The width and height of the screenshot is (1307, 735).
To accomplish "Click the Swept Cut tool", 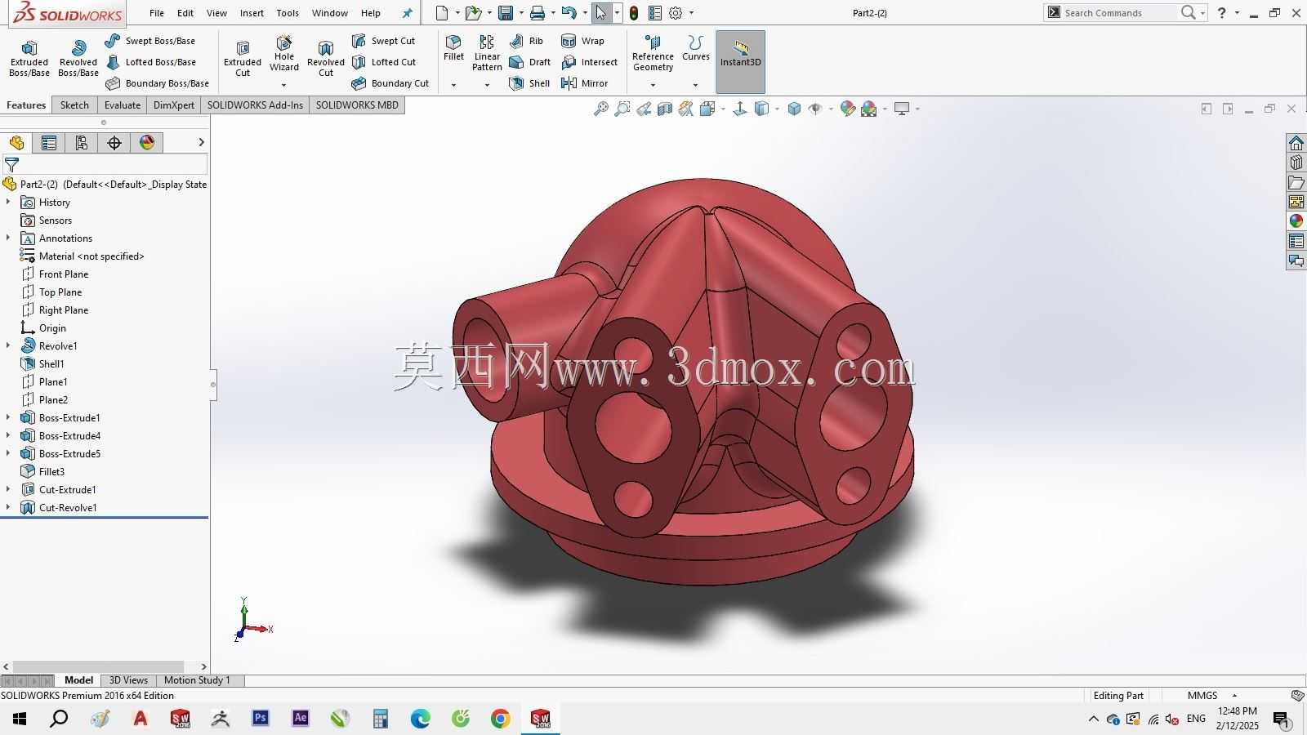I will point(384,41).
